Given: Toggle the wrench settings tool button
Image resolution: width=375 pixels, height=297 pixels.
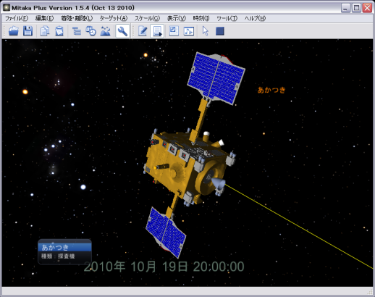Looking at the screenshot, I should pos(122,31).
